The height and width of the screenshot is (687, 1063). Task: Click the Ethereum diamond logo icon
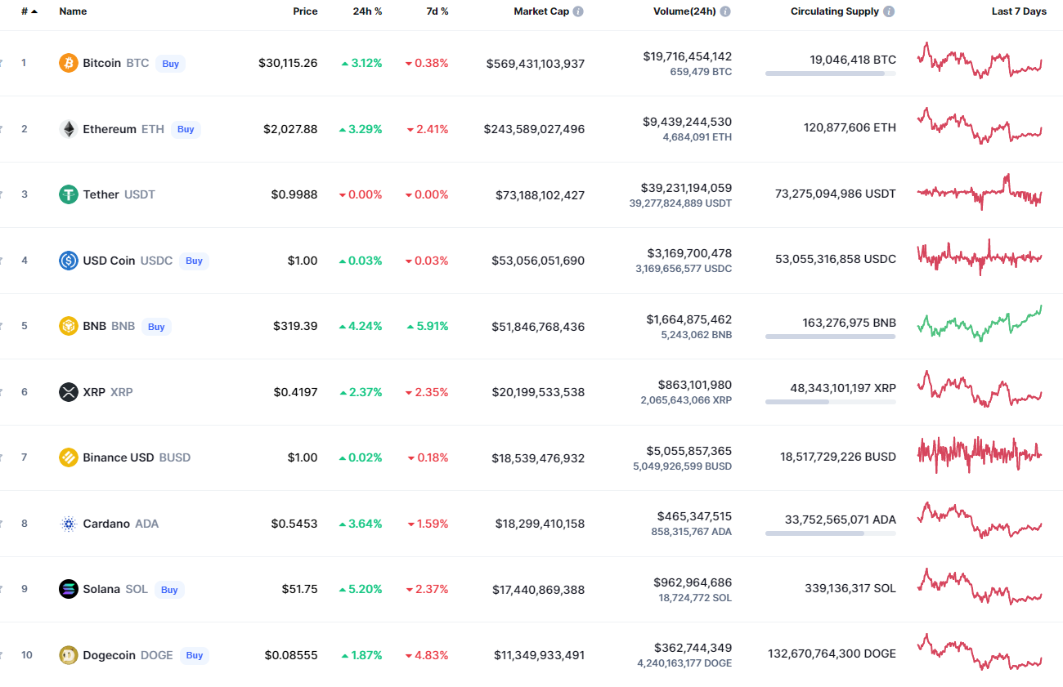pyautogui.click(x=69, y=129)
